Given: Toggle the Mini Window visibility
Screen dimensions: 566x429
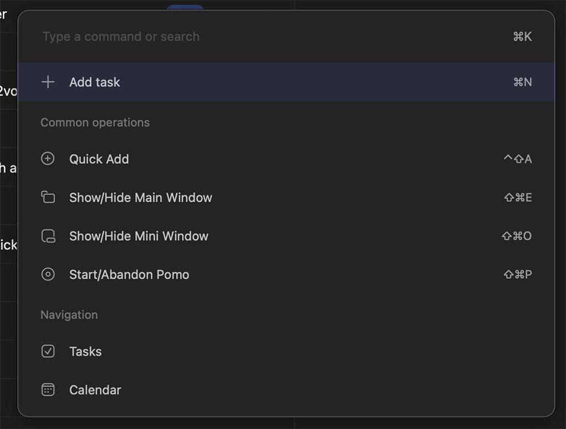Looking at the screenshot, I should 138,236.
